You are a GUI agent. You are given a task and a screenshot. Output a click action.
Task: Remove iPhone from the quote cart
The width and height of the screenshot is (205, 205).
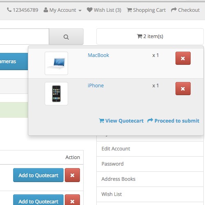point(183,89)
